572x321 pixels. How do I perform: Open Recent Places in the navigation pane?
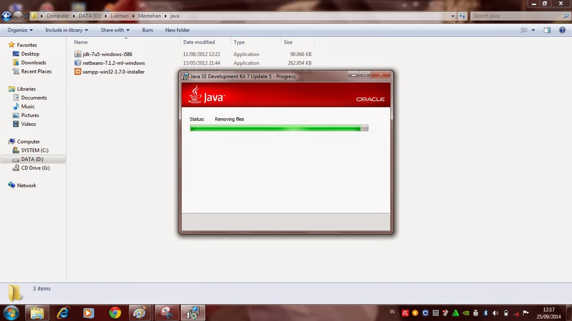click(36, 71)
